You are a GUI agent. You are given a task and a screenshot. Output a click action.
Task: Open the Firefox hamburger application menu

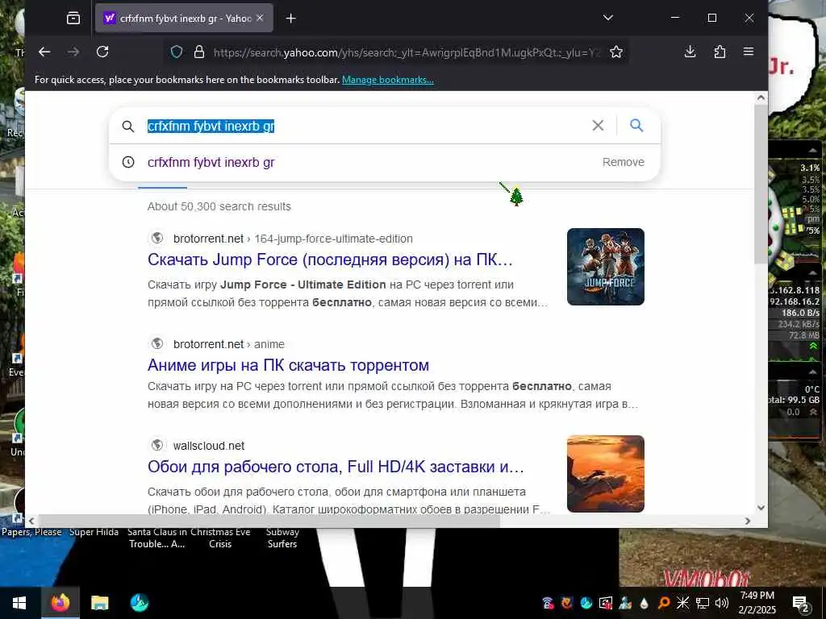(x=749, y=52)
